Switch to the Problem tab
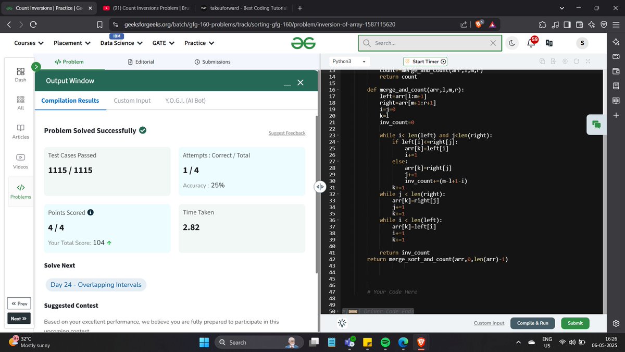Viewport: 625px width, 352px height. click(x=69, y=62)
